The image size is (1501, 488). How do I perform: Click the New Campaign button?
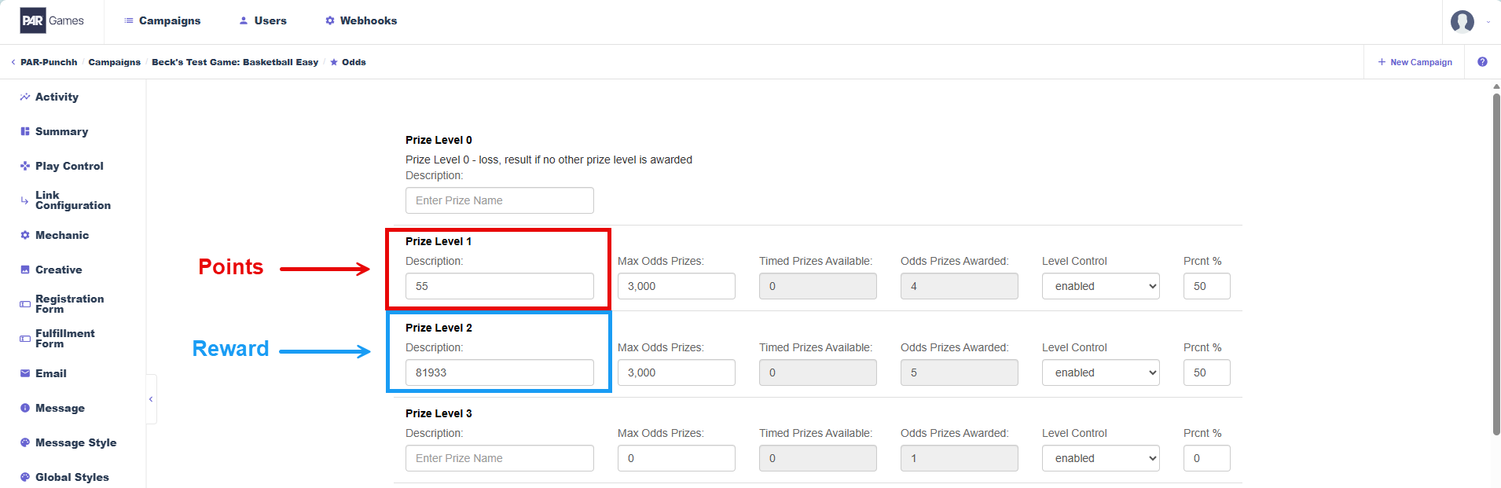(x=1415, y=62)
